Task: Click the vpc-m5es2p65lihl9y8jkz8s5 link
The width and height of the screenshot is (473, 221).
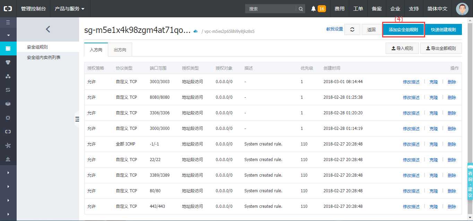Action: tap(230, 32)
